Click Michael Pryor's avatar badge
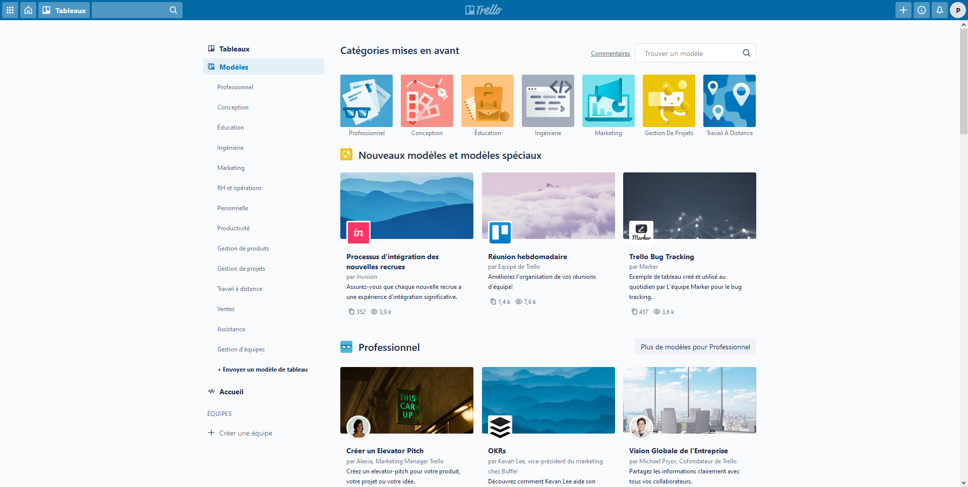The height and width of the screenshot is (487, 968). [641, 427]
